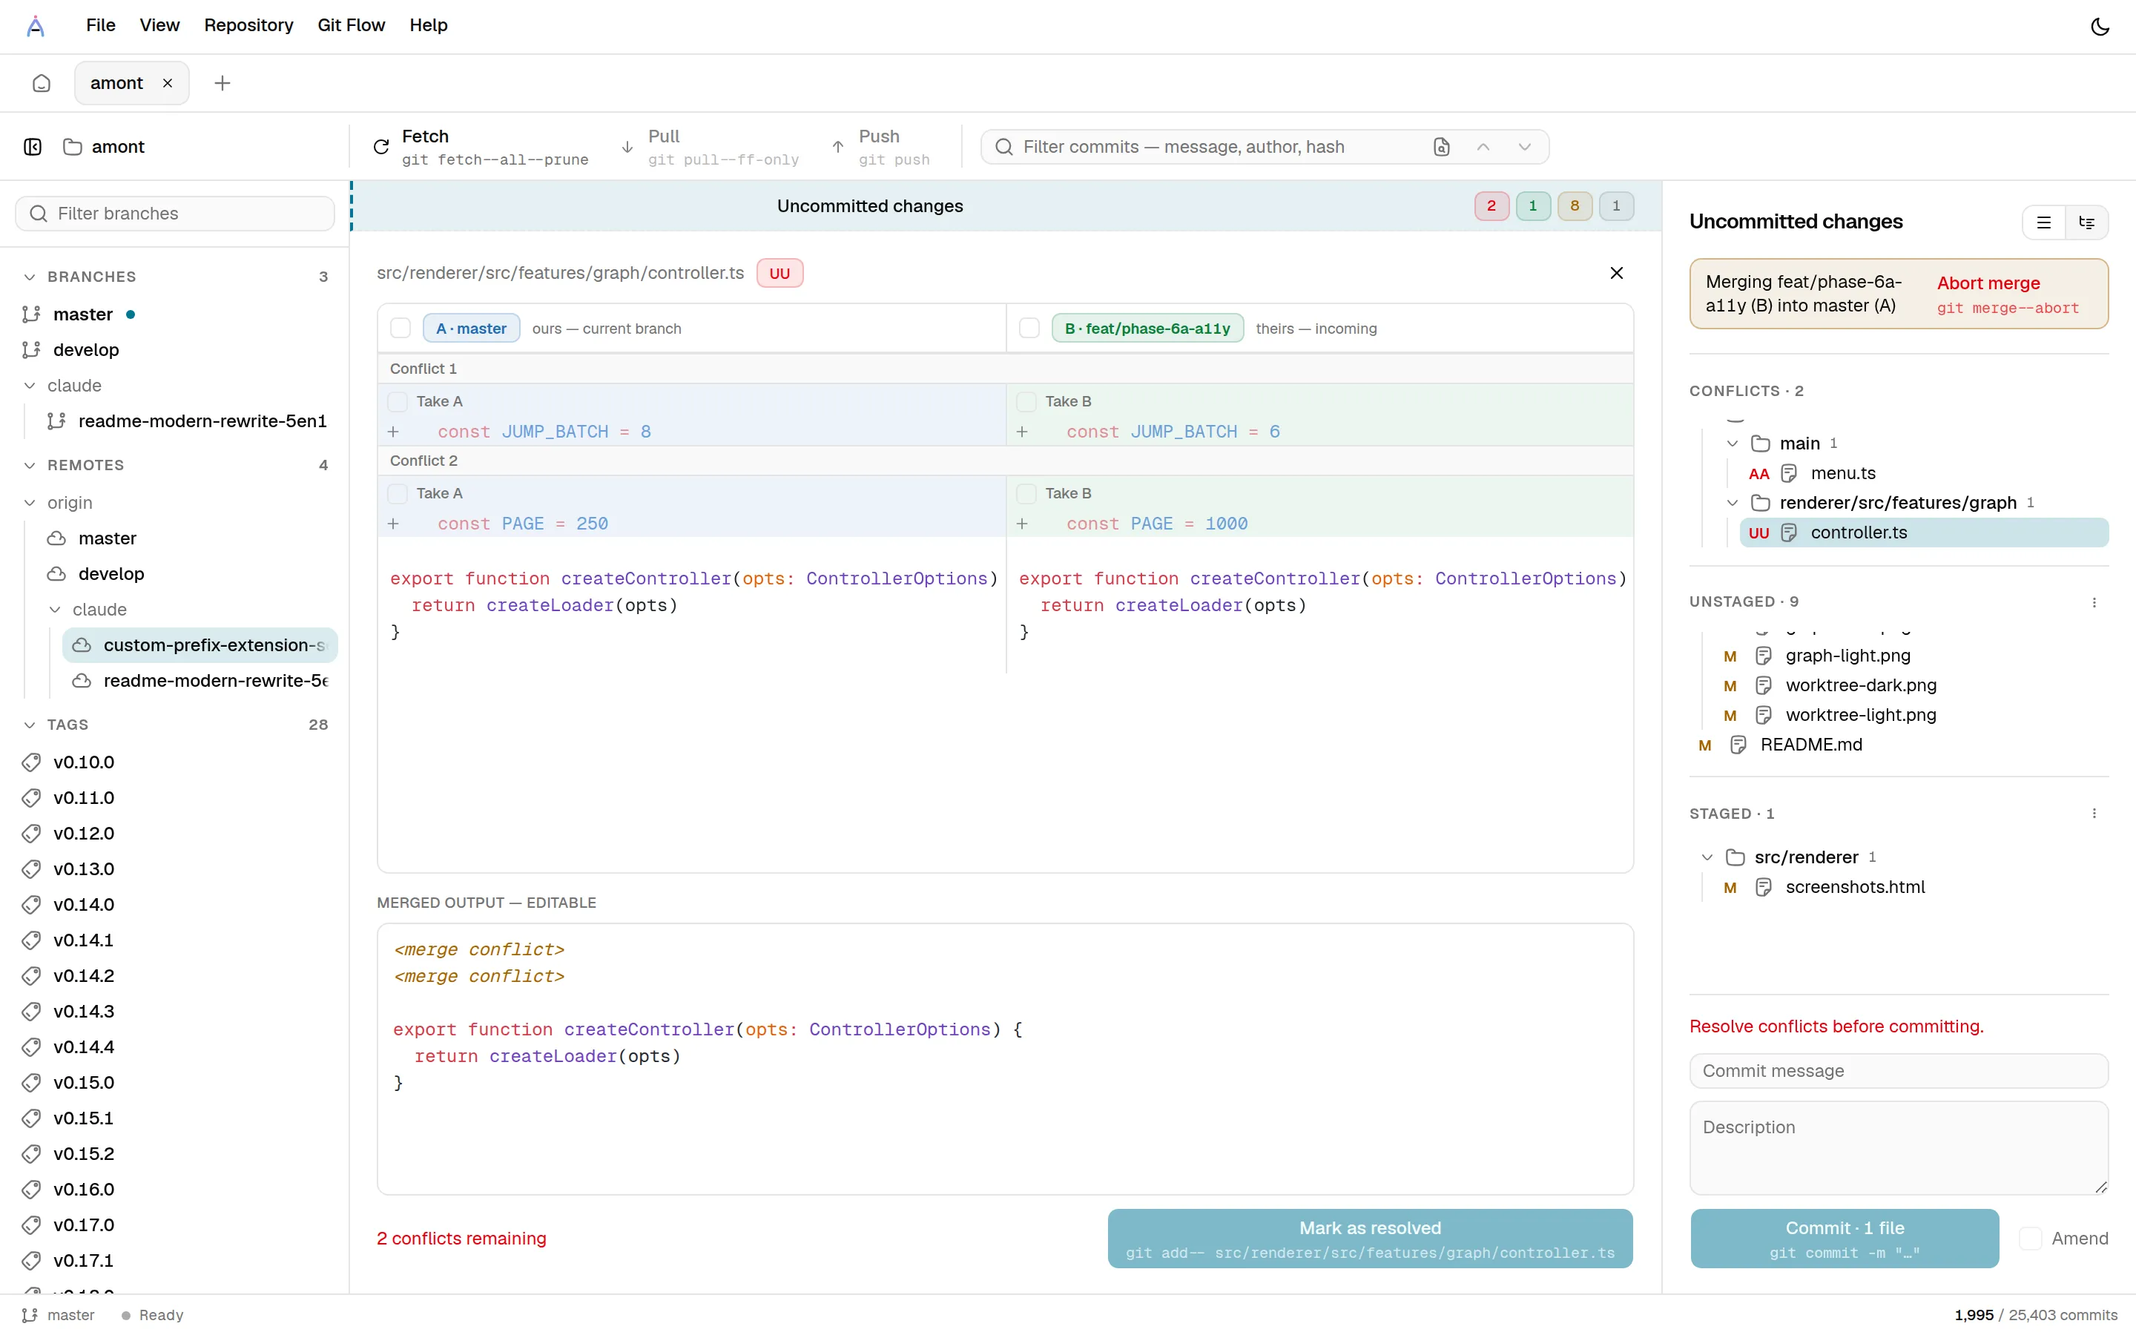2136x1335 pixels.
Task: Enable the Amend checkbox
Action: [2030, 1239]
